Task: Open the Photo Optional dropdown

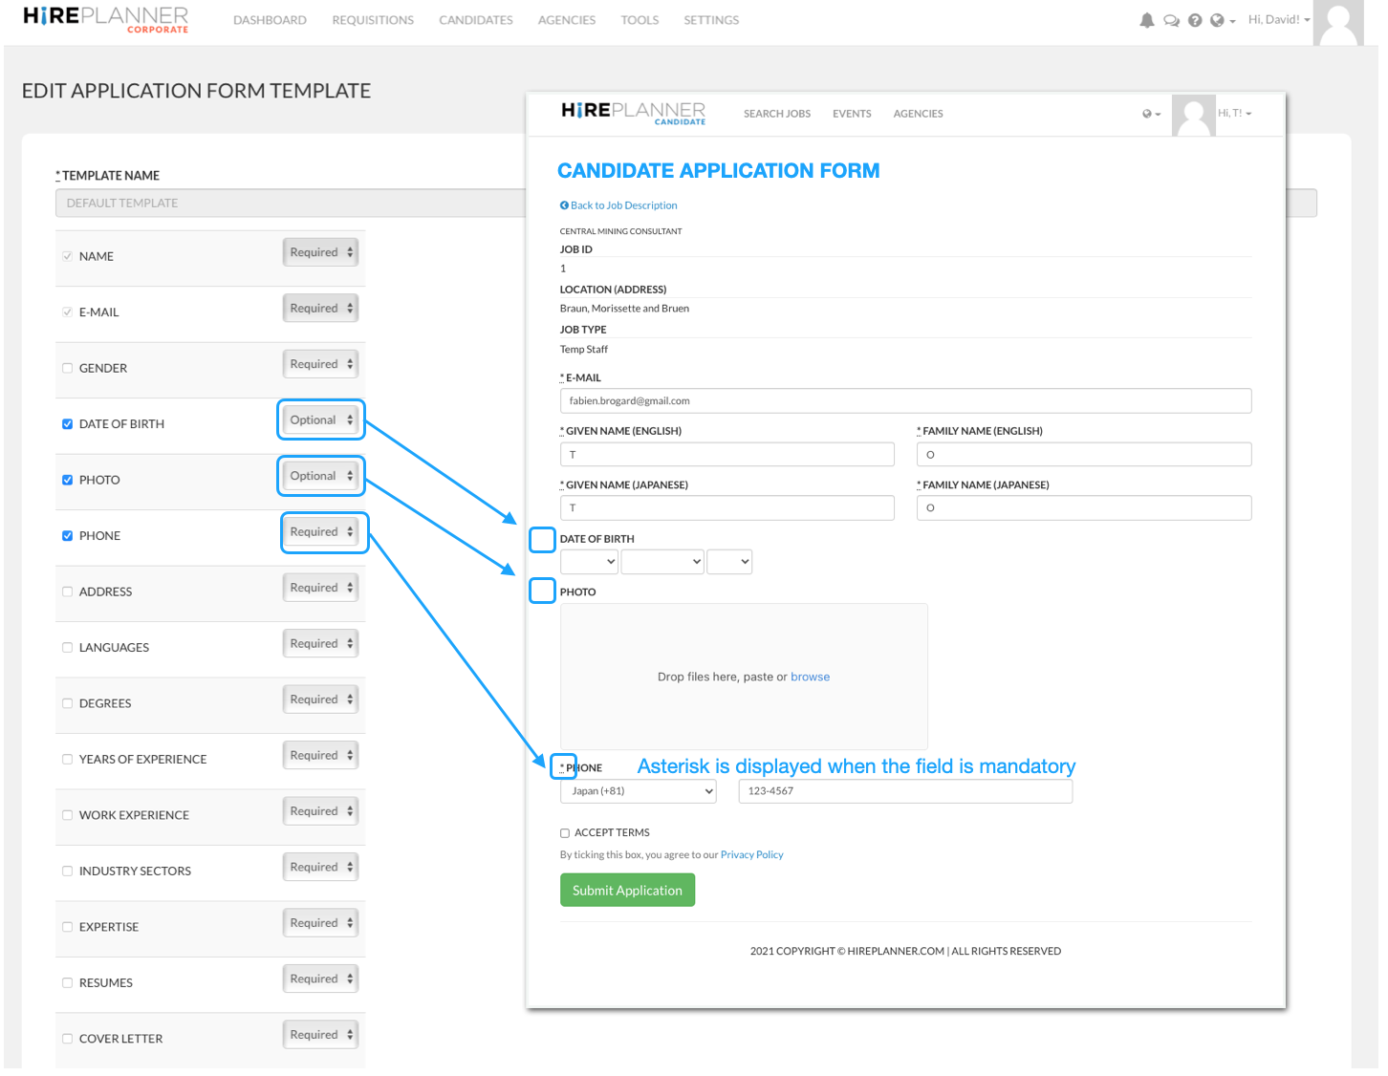Action: click(321, 476)
